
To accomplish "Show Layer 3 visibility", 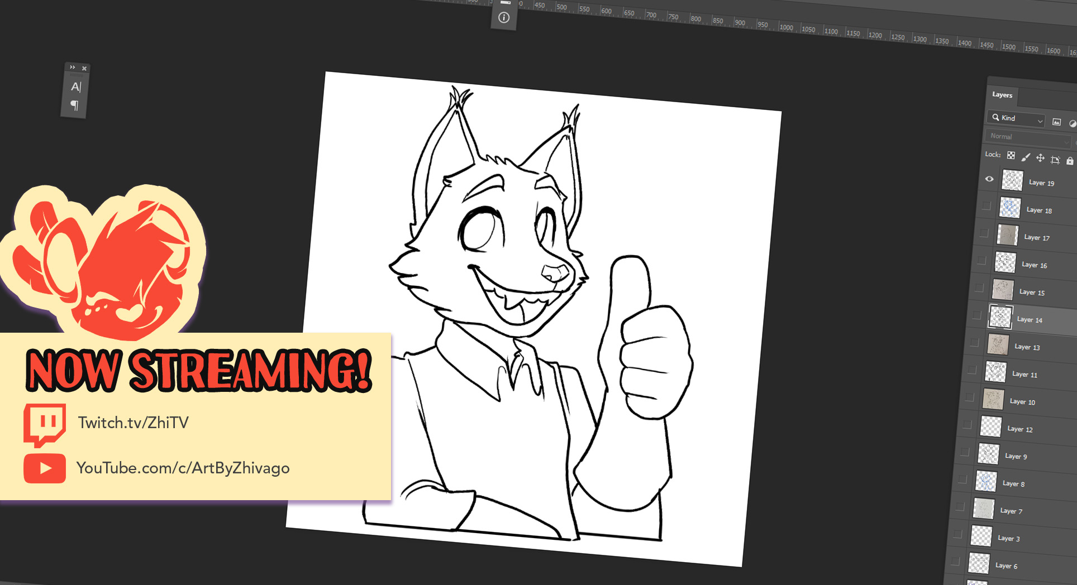I will point(958,534).
